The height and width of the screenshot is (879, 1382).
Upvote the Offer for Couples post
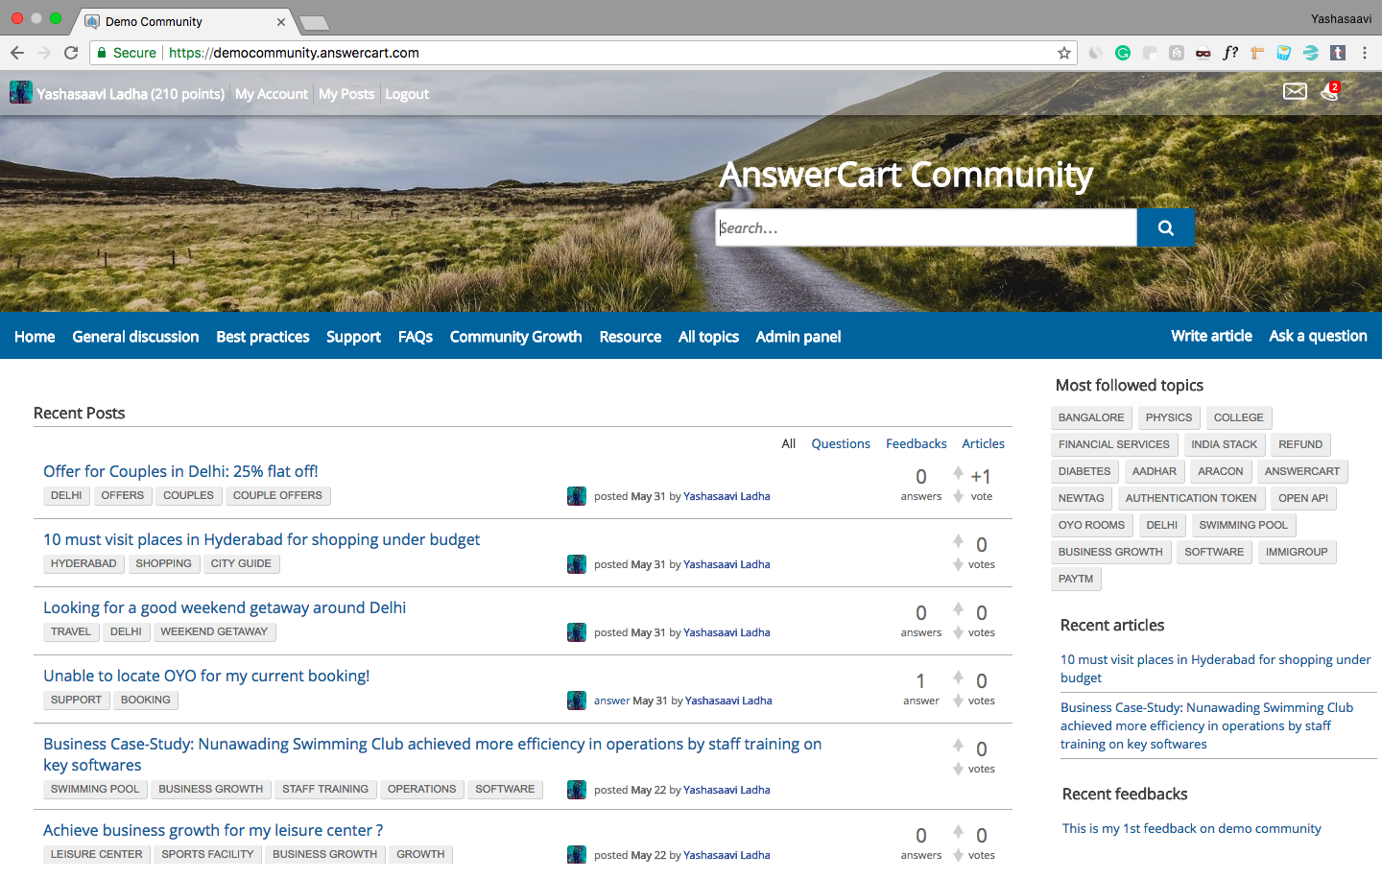tap(958, 472)
